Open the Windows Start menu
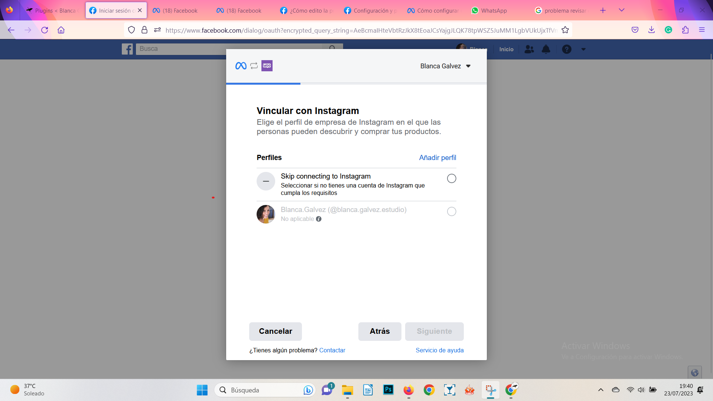Image resolution: width=713 pixels, height=401 pixels. point(202,390)
